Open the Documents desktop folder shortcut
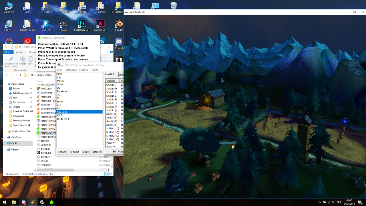This screenshot has width=366, height=206. tap(100, 8)
